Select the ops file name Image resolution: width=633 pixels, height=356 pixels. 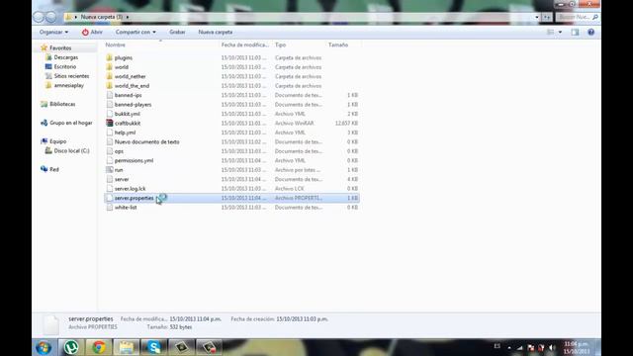click(119, 151)
